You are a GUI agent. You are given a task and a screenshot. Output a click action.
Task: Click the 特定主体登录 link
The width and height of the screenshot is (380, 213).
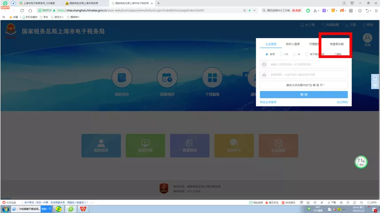(x=268, y=102)
